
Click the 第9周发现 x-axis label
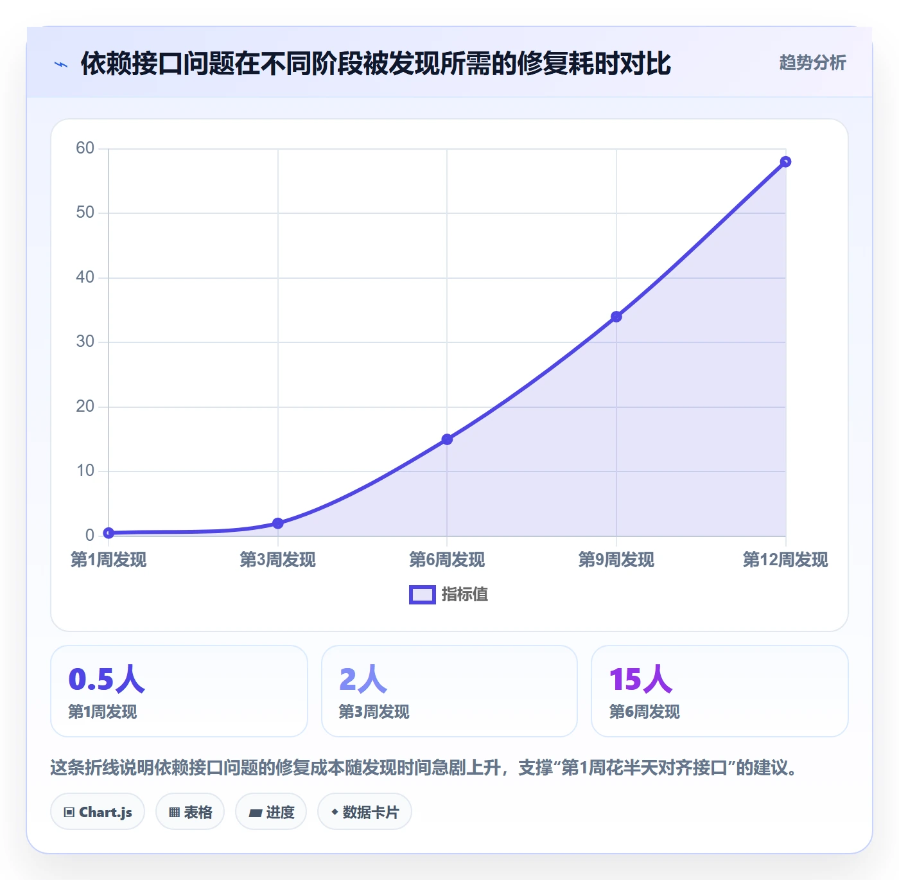(616, 560)
